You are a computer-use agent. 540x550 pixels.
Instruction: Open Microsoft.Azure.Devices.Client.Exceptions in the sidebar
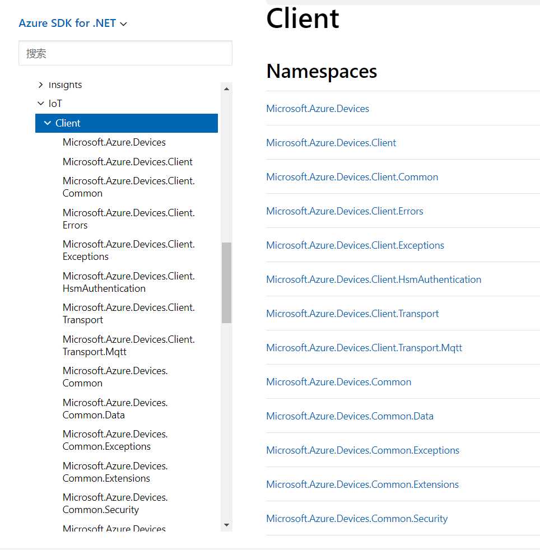(128, 250)
